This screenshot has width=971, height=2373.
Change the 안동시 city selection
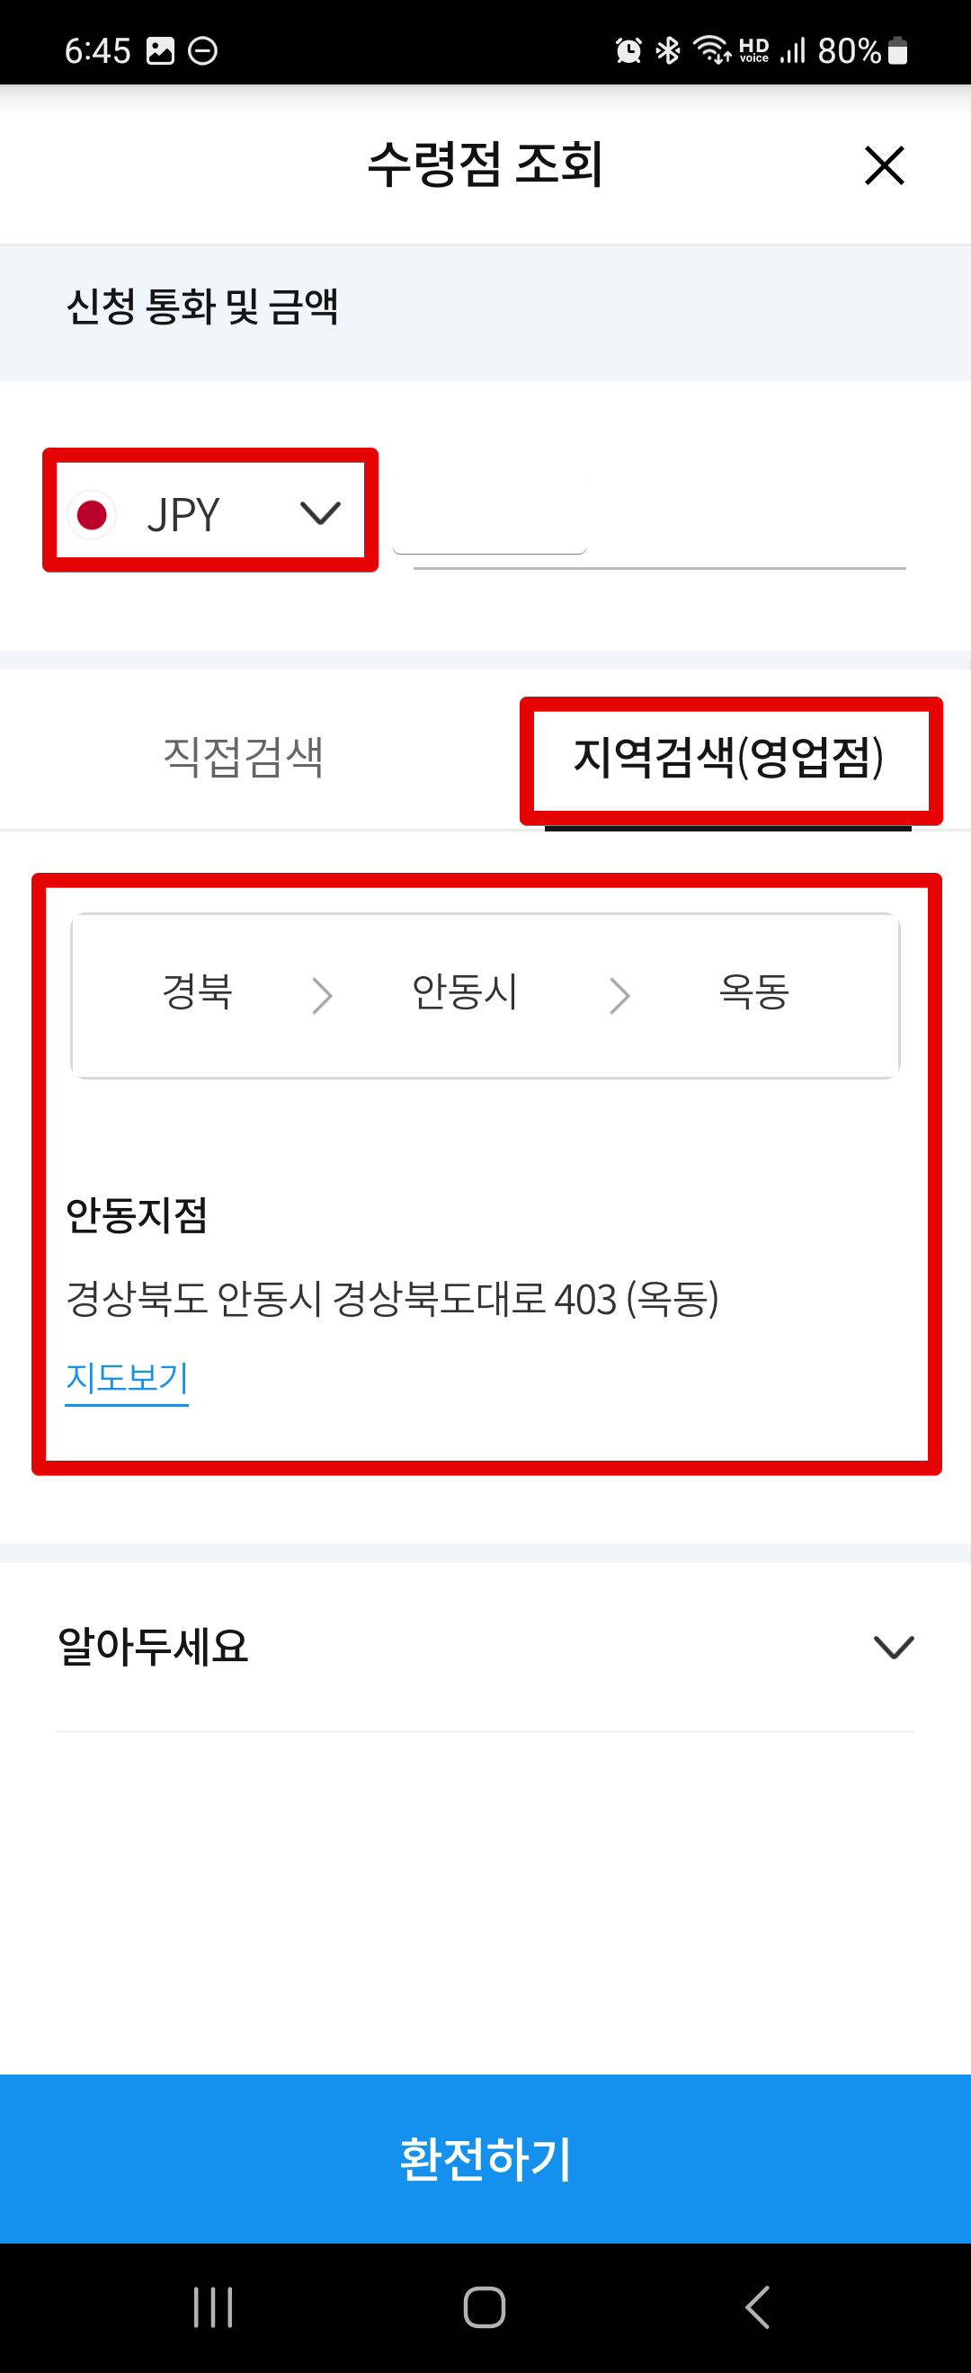(x=464, y=992)
